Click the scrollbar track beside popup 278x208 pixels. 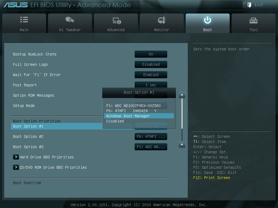pos(182,120)
